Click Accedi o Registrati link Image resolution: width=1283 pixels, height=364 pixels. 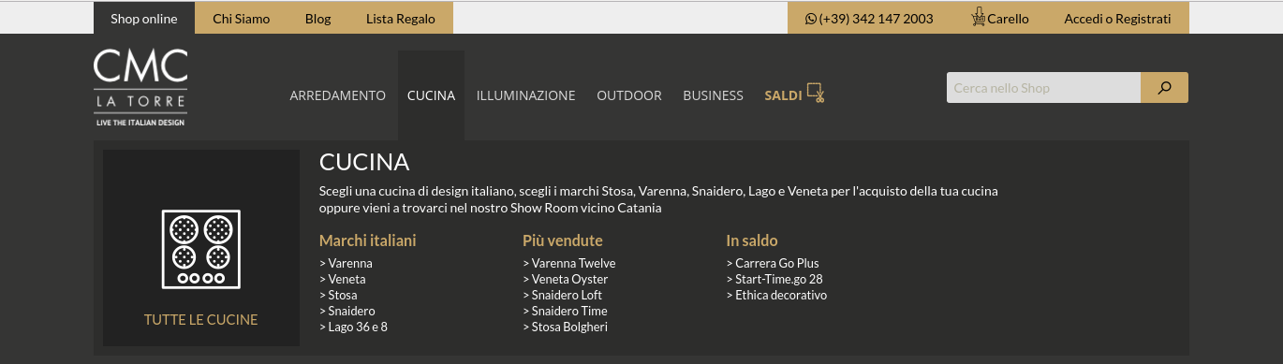1117,18
